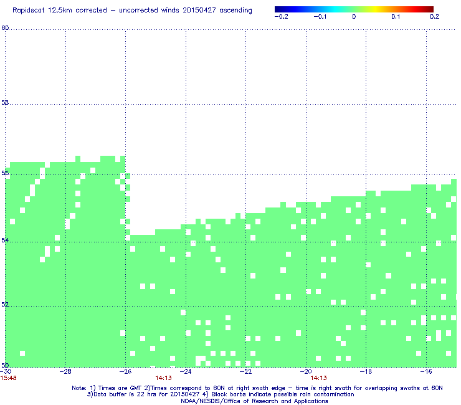Click the -0.1 color scale label
Screen dimensions: 461x405
tap(320, 17)
